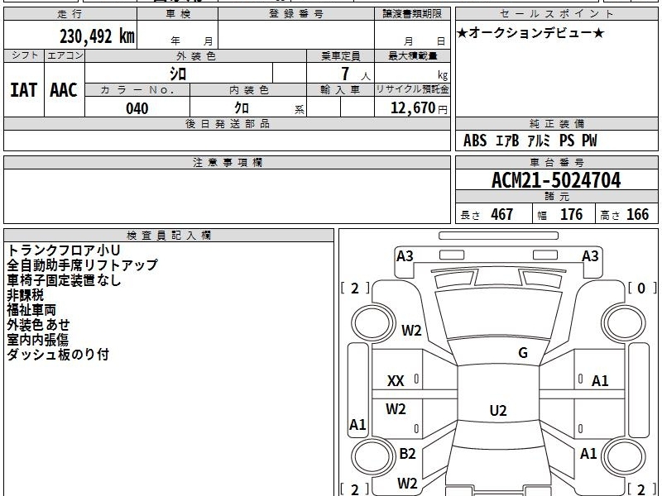Click the 車台番号 header
The image size is (662, 496).
(556, 162)
